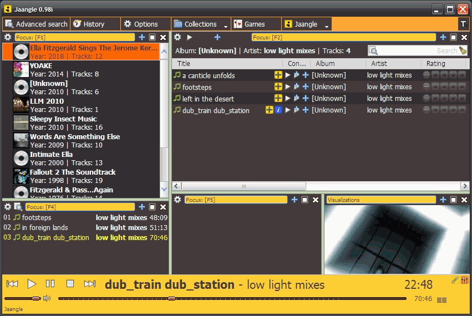The image size is (472, 316).
Task: Click the Con... column header
Action: tap(297, 64)
